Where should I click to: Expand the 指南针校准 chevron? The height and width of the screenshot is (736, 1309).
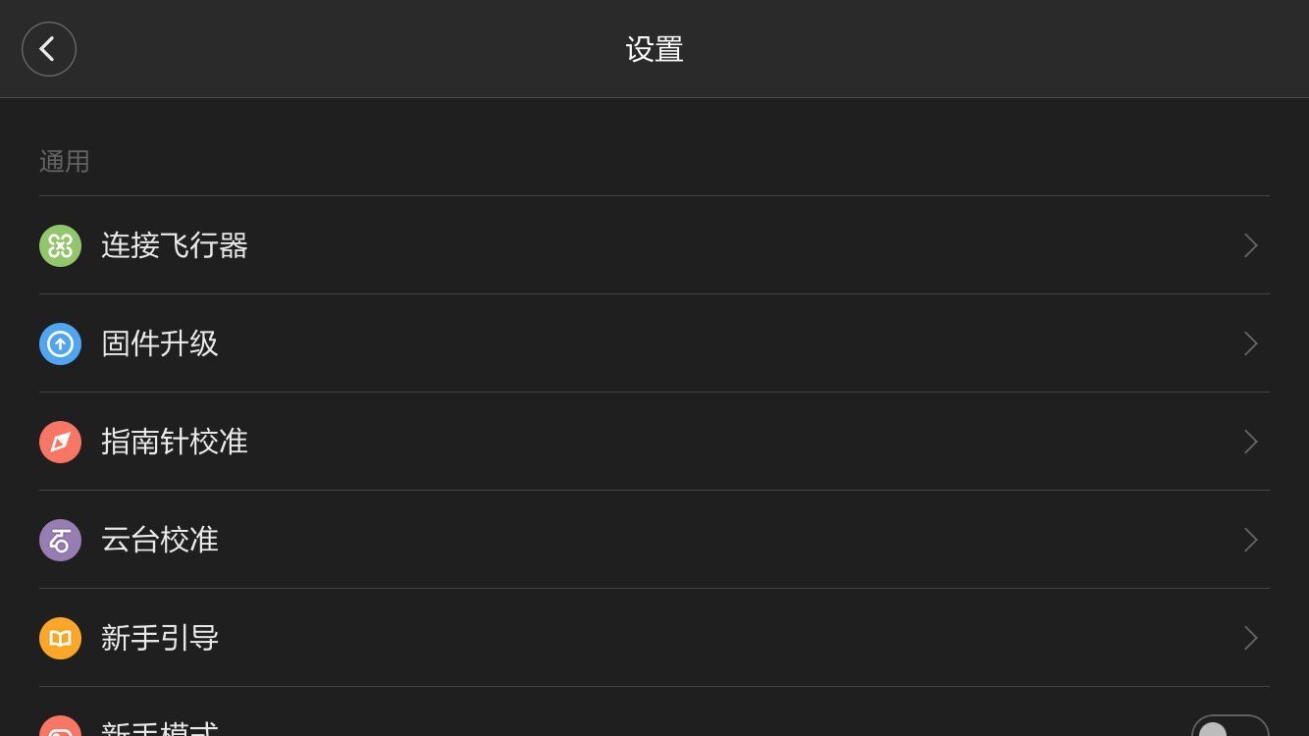(1250, 442)
